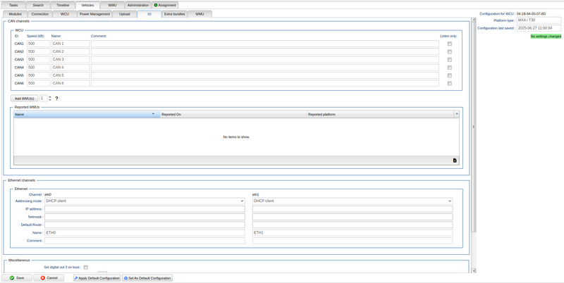Click Set As Default Configuration button

point(147,278)
